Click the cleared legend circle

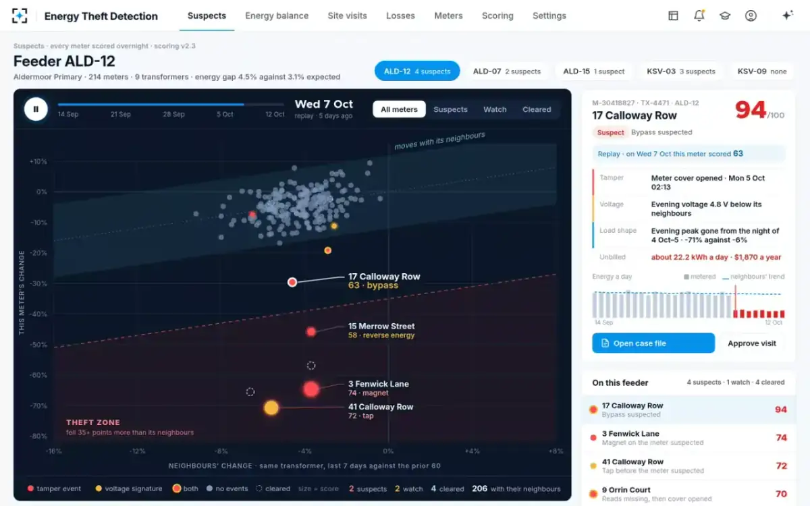pyautogui.click(x=259, y=488)
